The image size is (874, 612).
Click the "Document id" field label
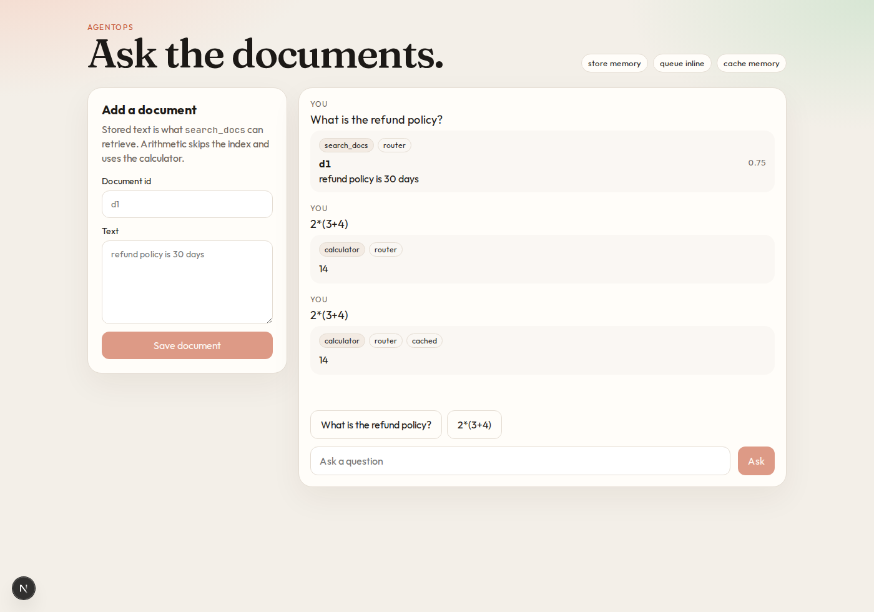(127, 181)
